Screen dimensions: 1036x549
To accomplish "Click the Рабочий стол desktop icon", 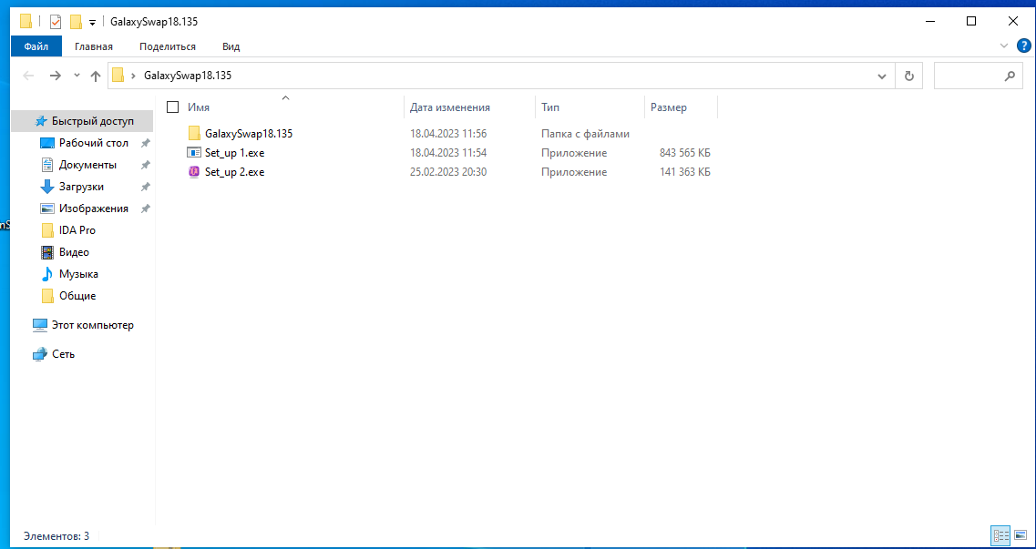I will pos(46,143).
